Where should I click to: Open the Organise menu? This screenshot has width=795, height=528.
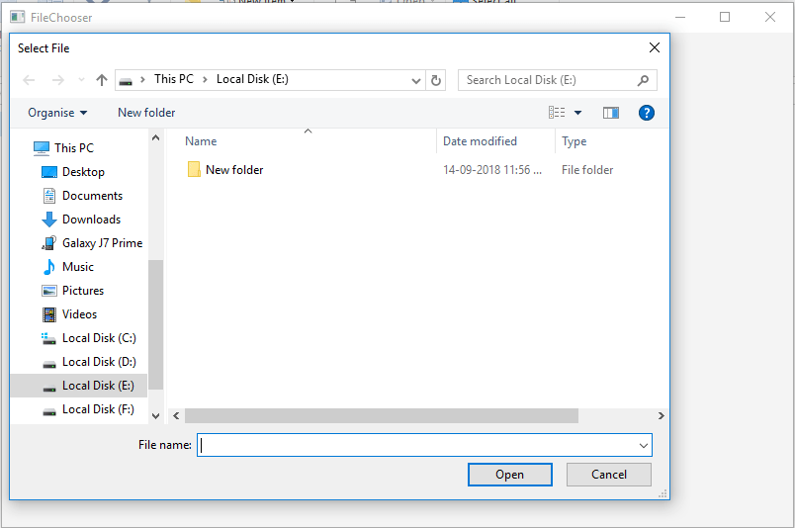57,113
